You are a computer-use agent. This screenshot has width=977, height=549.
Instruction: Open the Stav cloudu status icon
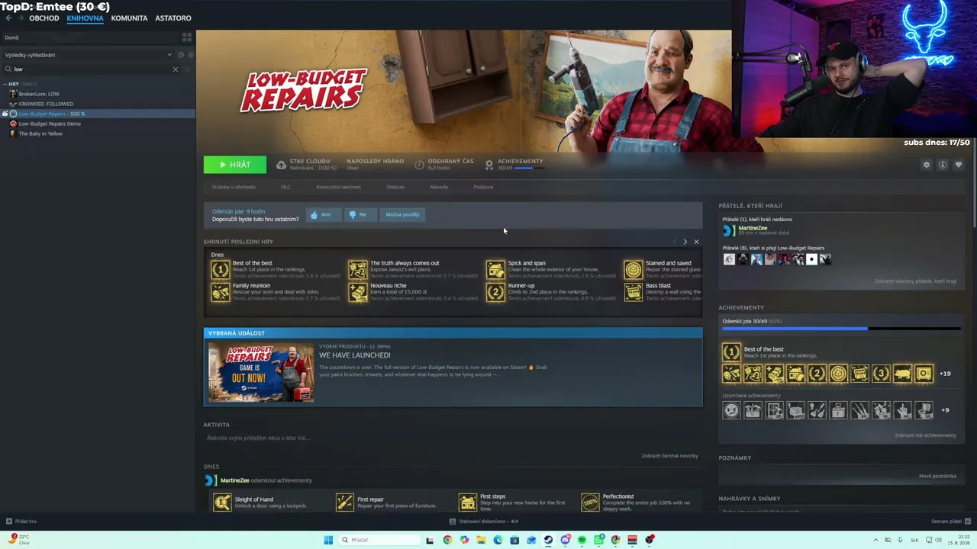(281, 165)
